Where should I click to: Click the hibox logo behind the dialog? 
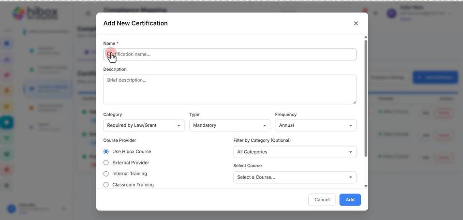click(35, 14)
